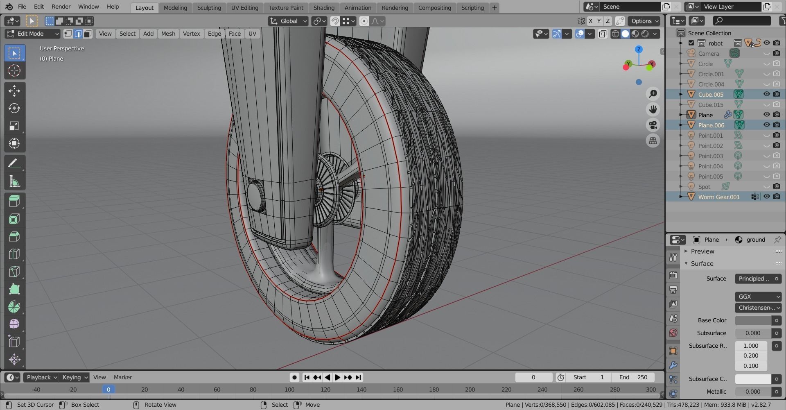Click the Metallic value slider

click(753, 392)
